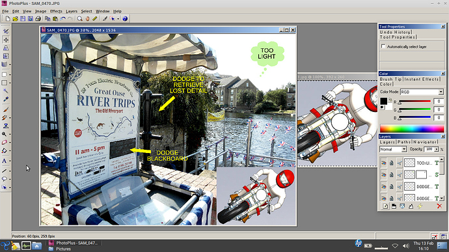Expand the Flood Fill flyout arrow
This screenshot has height=252, width=449.
coord(10,150)
